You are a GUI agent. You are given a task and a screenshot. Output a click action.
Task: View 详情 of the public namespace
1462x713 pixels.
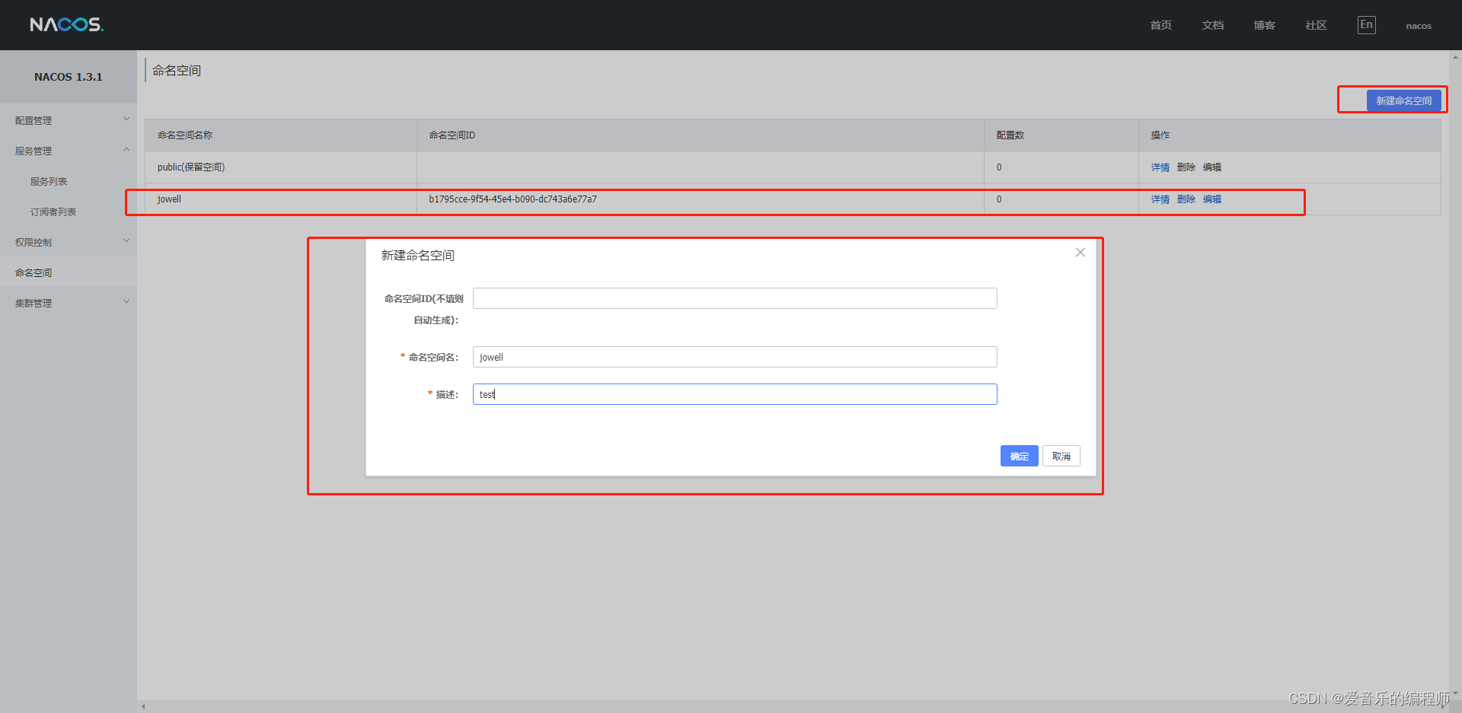(x=1160, y=167)
